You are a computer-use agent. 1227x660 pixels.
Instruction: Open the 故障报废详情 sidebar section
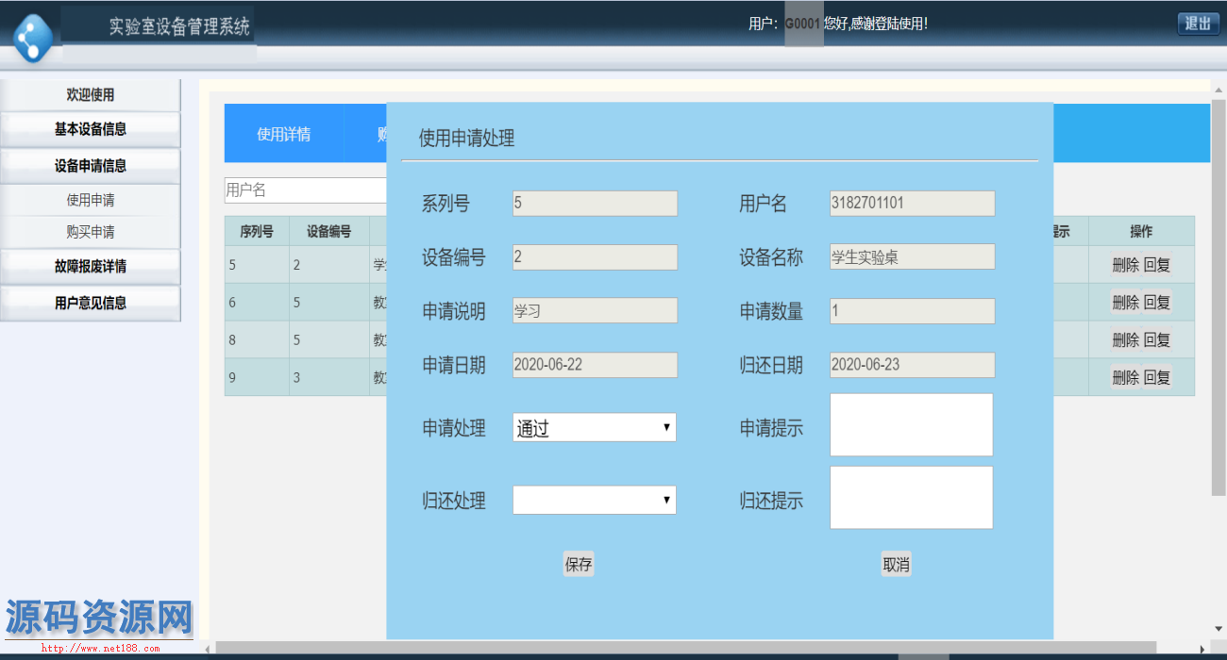click(x=90, y=267)
